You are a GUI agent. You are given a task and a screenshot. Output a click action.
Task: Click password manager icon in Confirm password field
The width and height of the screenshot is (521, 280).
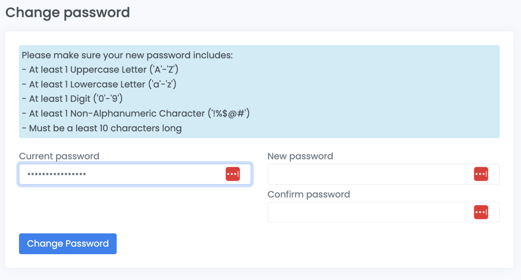[x=481, y=212]
